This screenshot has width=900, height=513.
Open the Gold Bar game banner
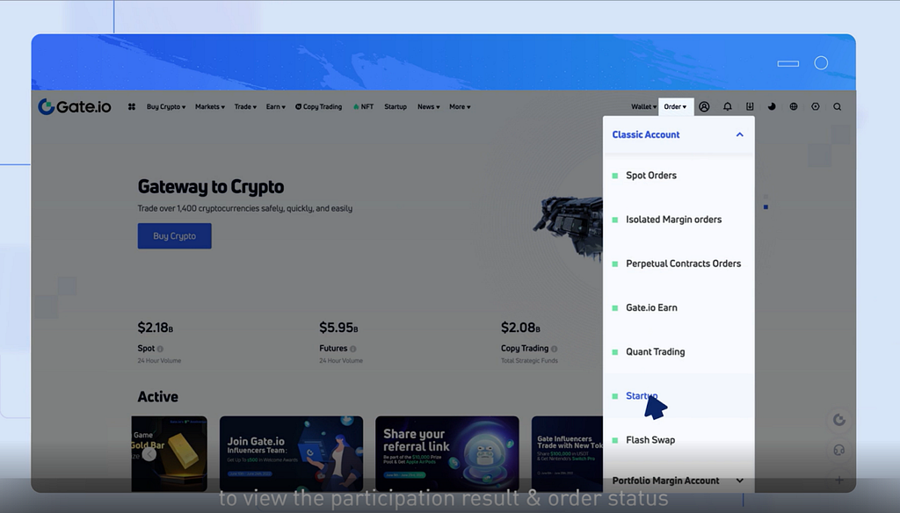tap(170, 454)
